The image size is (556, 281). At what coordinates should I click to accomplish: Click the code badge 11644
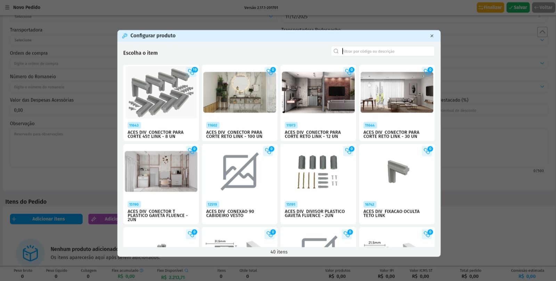tap(370, 125)
